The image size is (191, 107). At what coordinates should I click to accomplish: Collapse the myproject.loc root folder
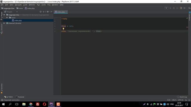4,15
